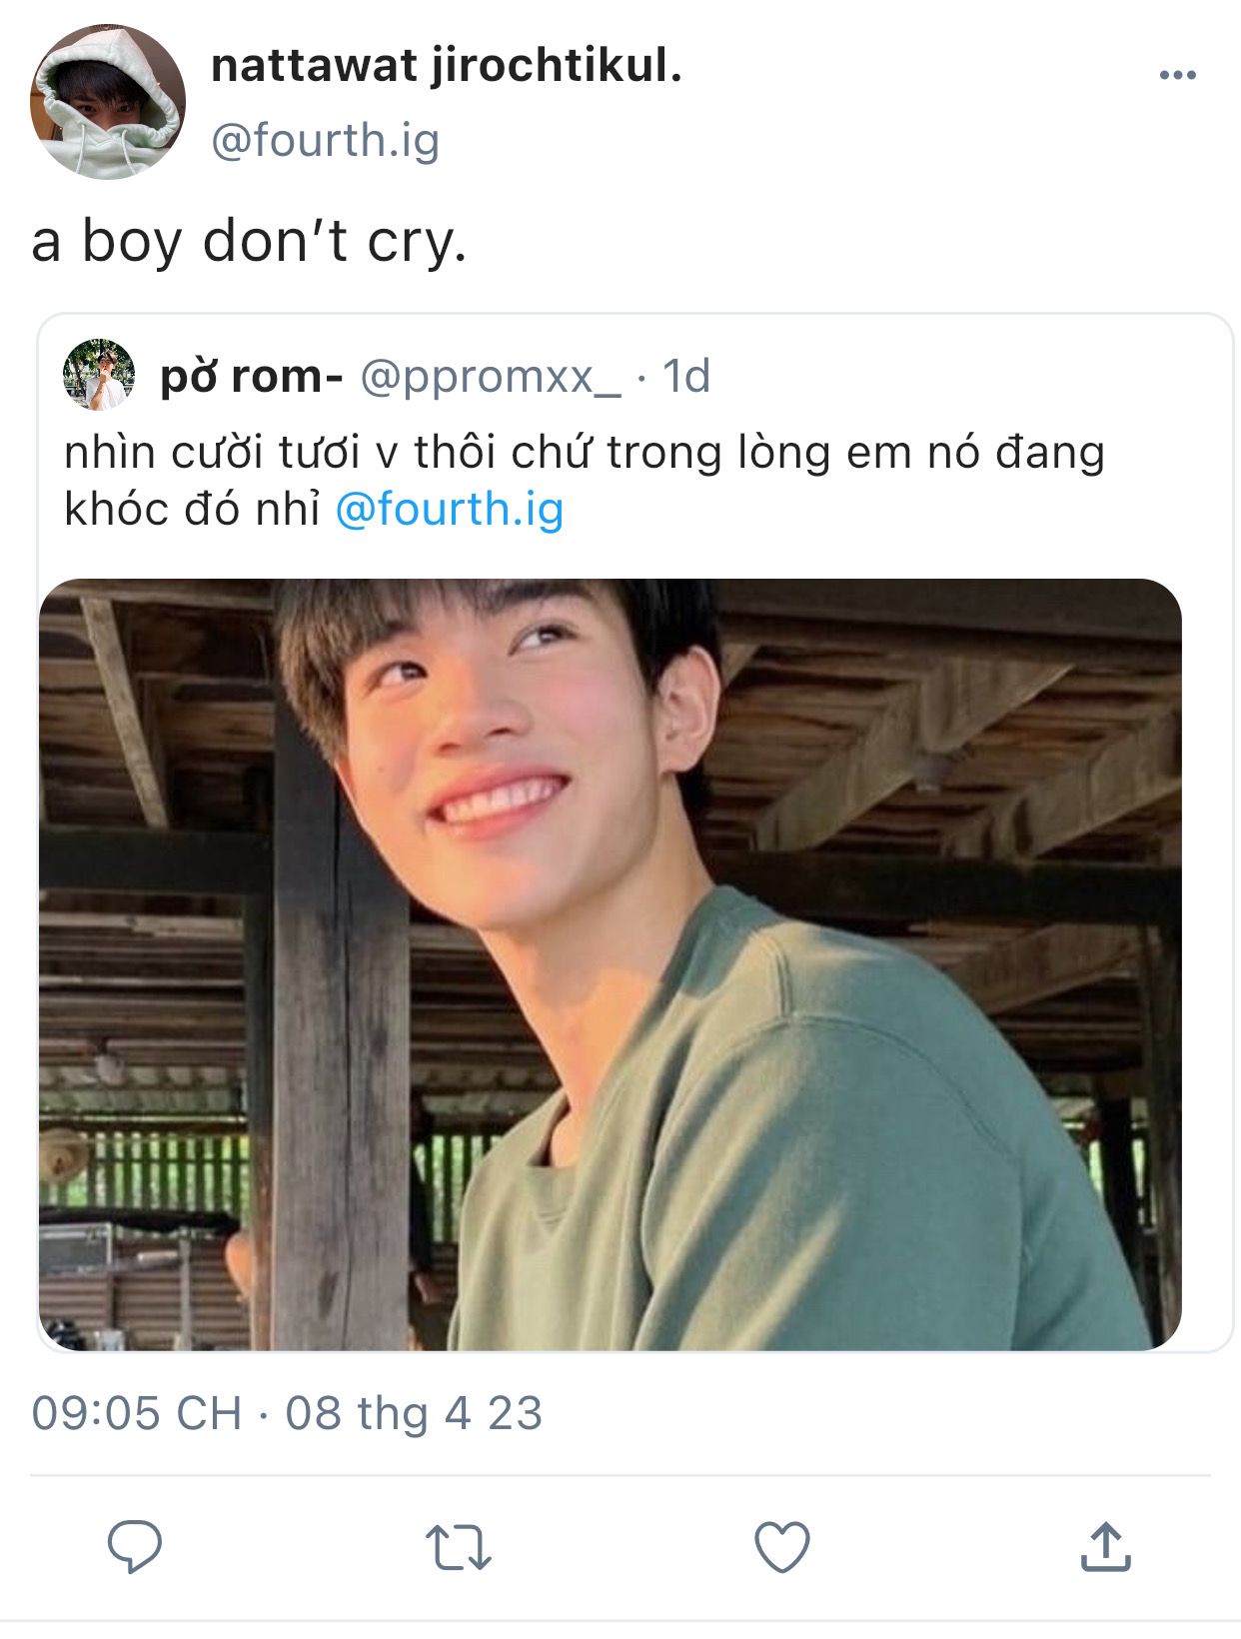1241x1639 pixels.
Task: Like the tweet with the heart icon
Action: [781, 1547]
